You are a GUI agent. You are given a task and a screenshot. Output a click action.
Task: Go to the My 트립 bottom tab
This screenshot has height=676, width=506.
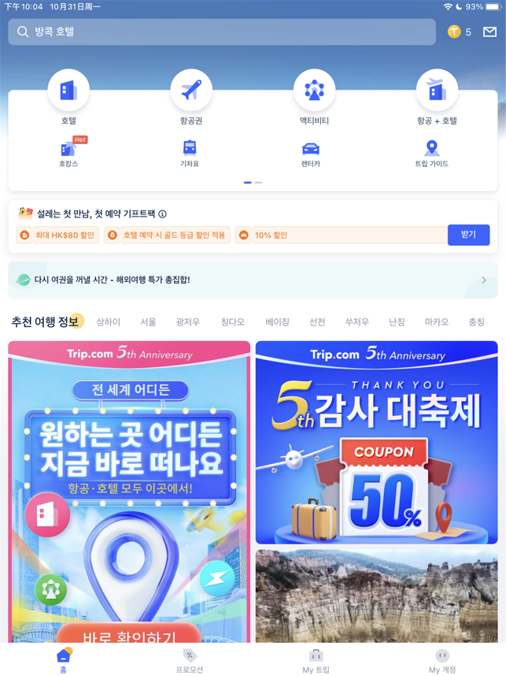316,661
